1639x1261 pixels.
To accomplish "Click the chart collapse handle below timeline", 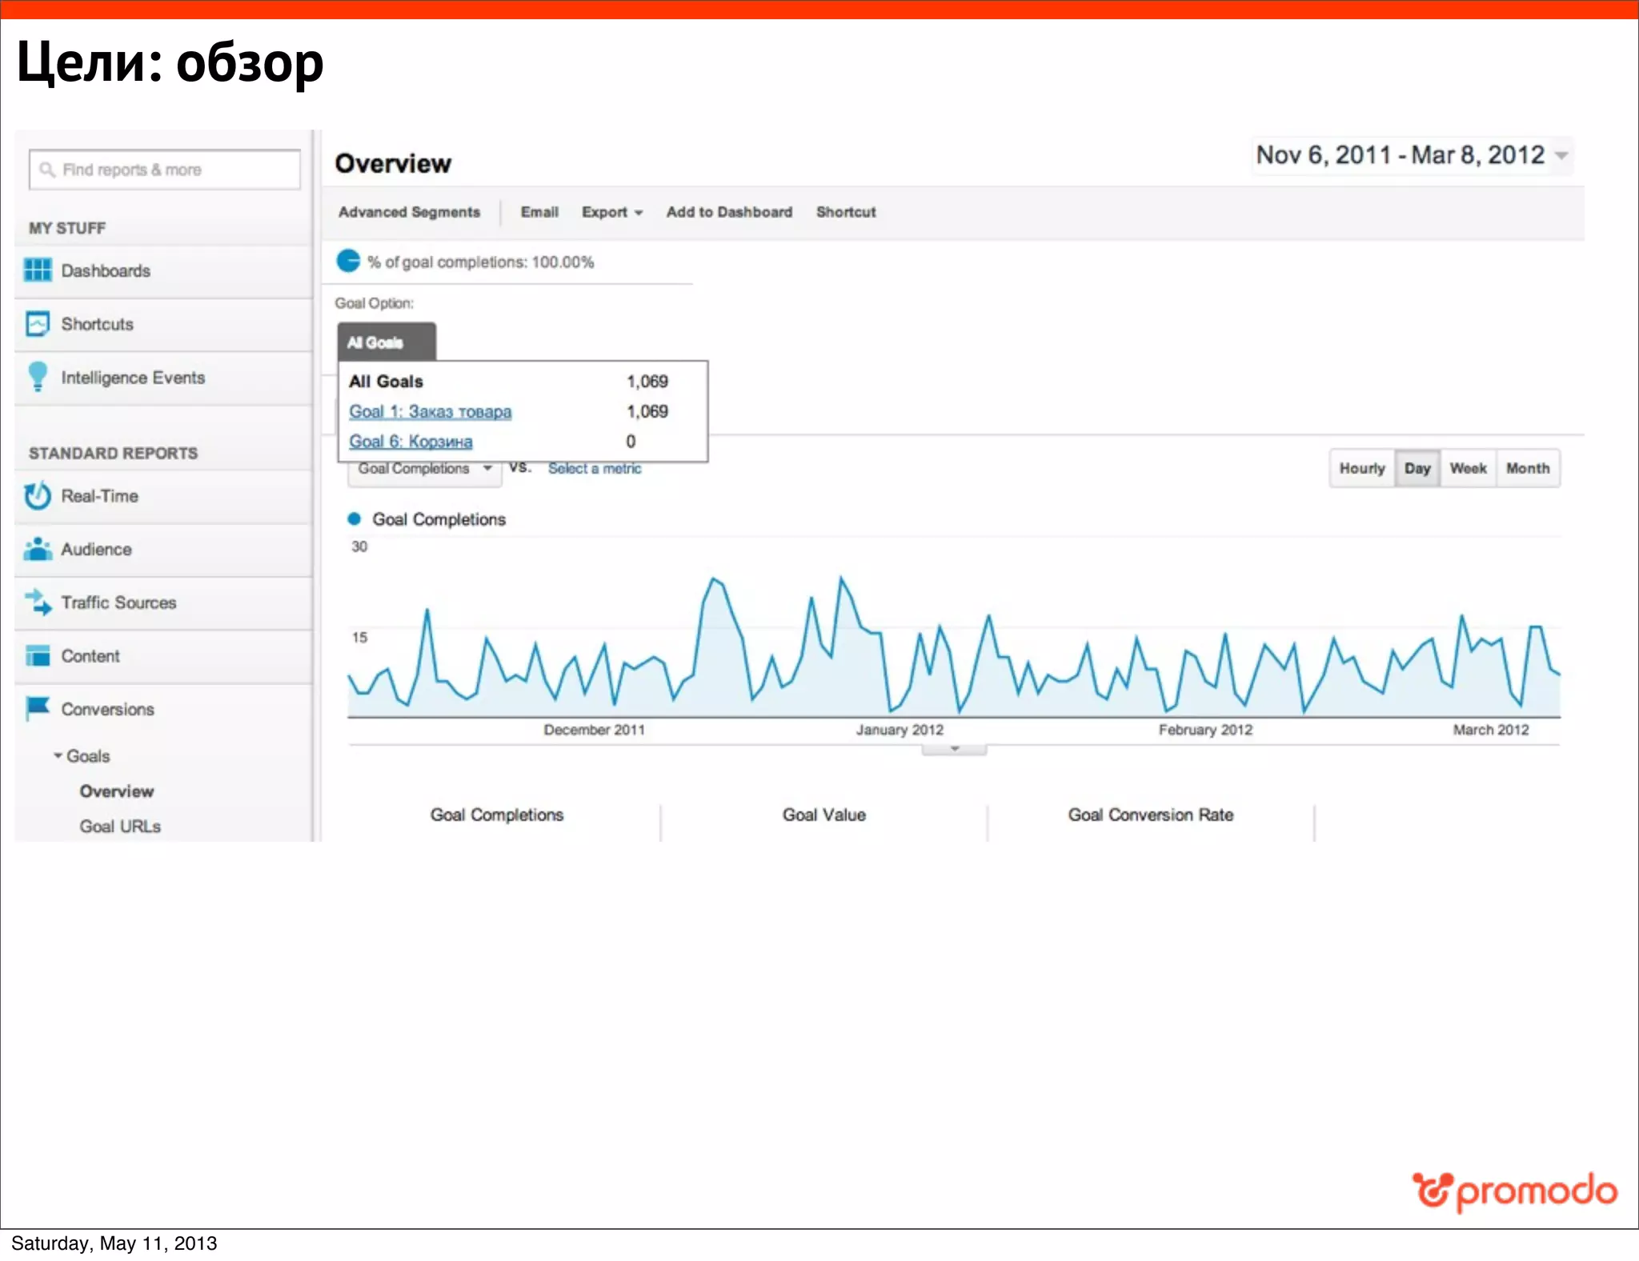I will [x=954, y=750].
